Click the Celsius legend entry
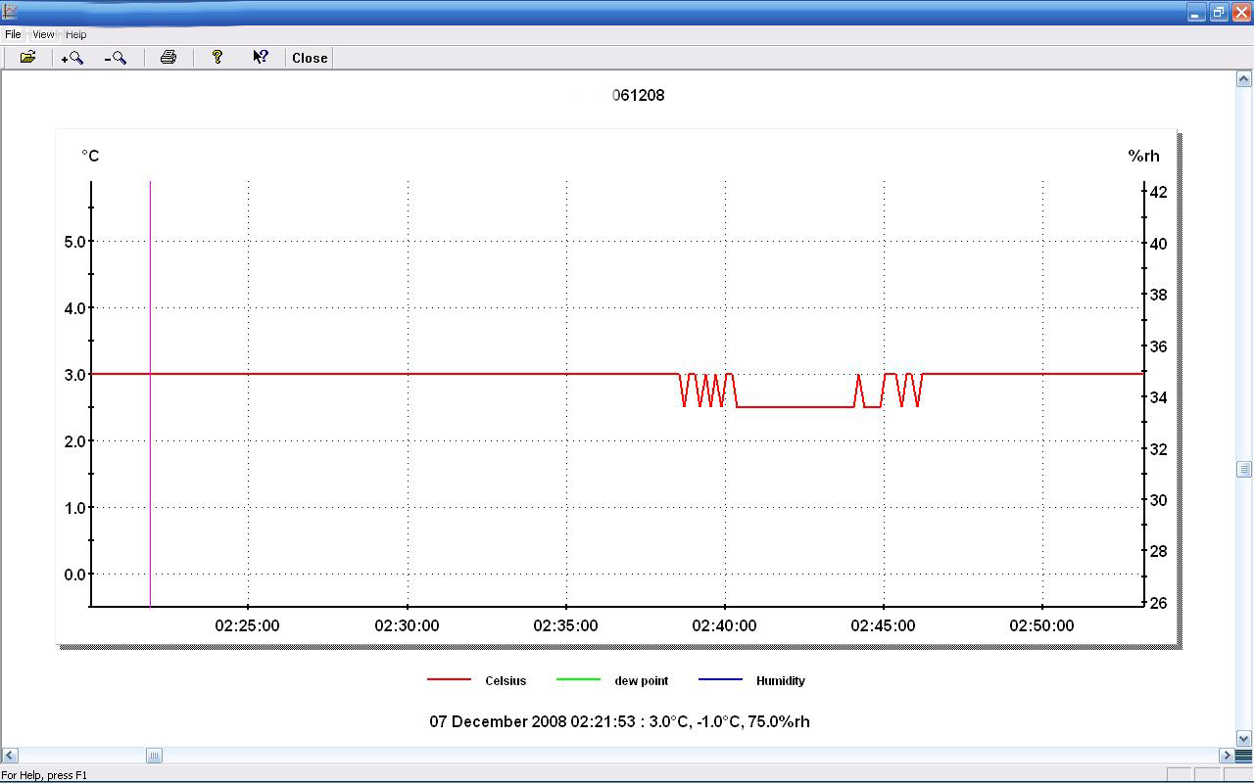The height and width of the screenshot is (783, 1254). [505, 680]
